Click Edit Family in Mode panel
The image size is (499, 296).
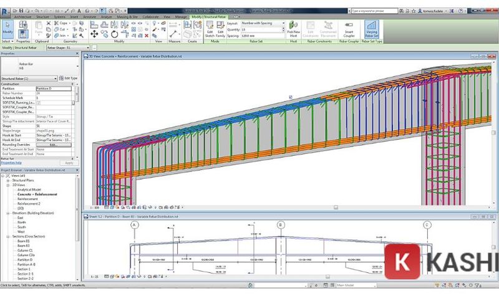pyautogui.click(x=220, y=29)
